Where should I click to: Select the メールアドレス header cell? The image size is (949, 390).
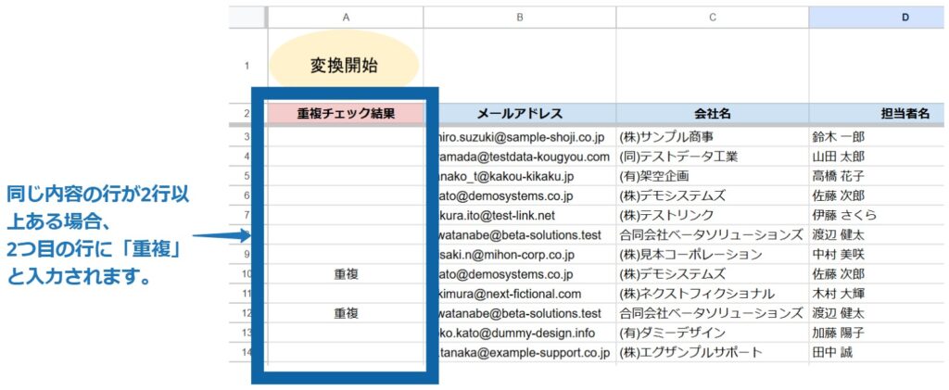pyautogui.click(x=519, y=114)
